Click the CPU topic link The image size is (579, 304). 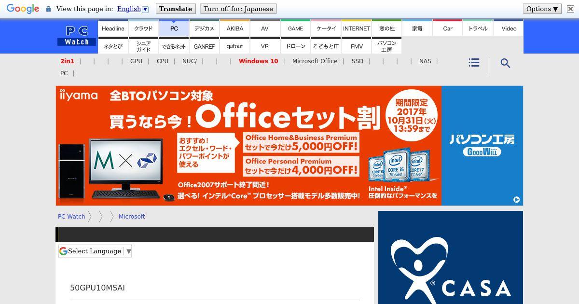click(x=163, y=61)
